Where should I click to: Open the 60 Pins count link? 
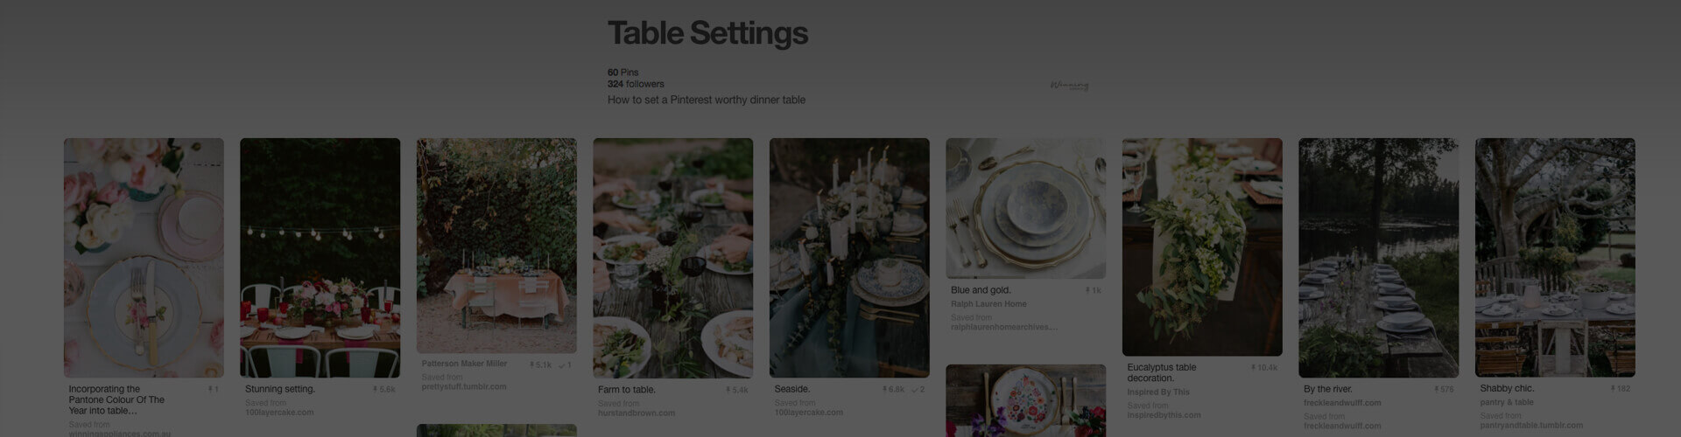coord(622,73)
